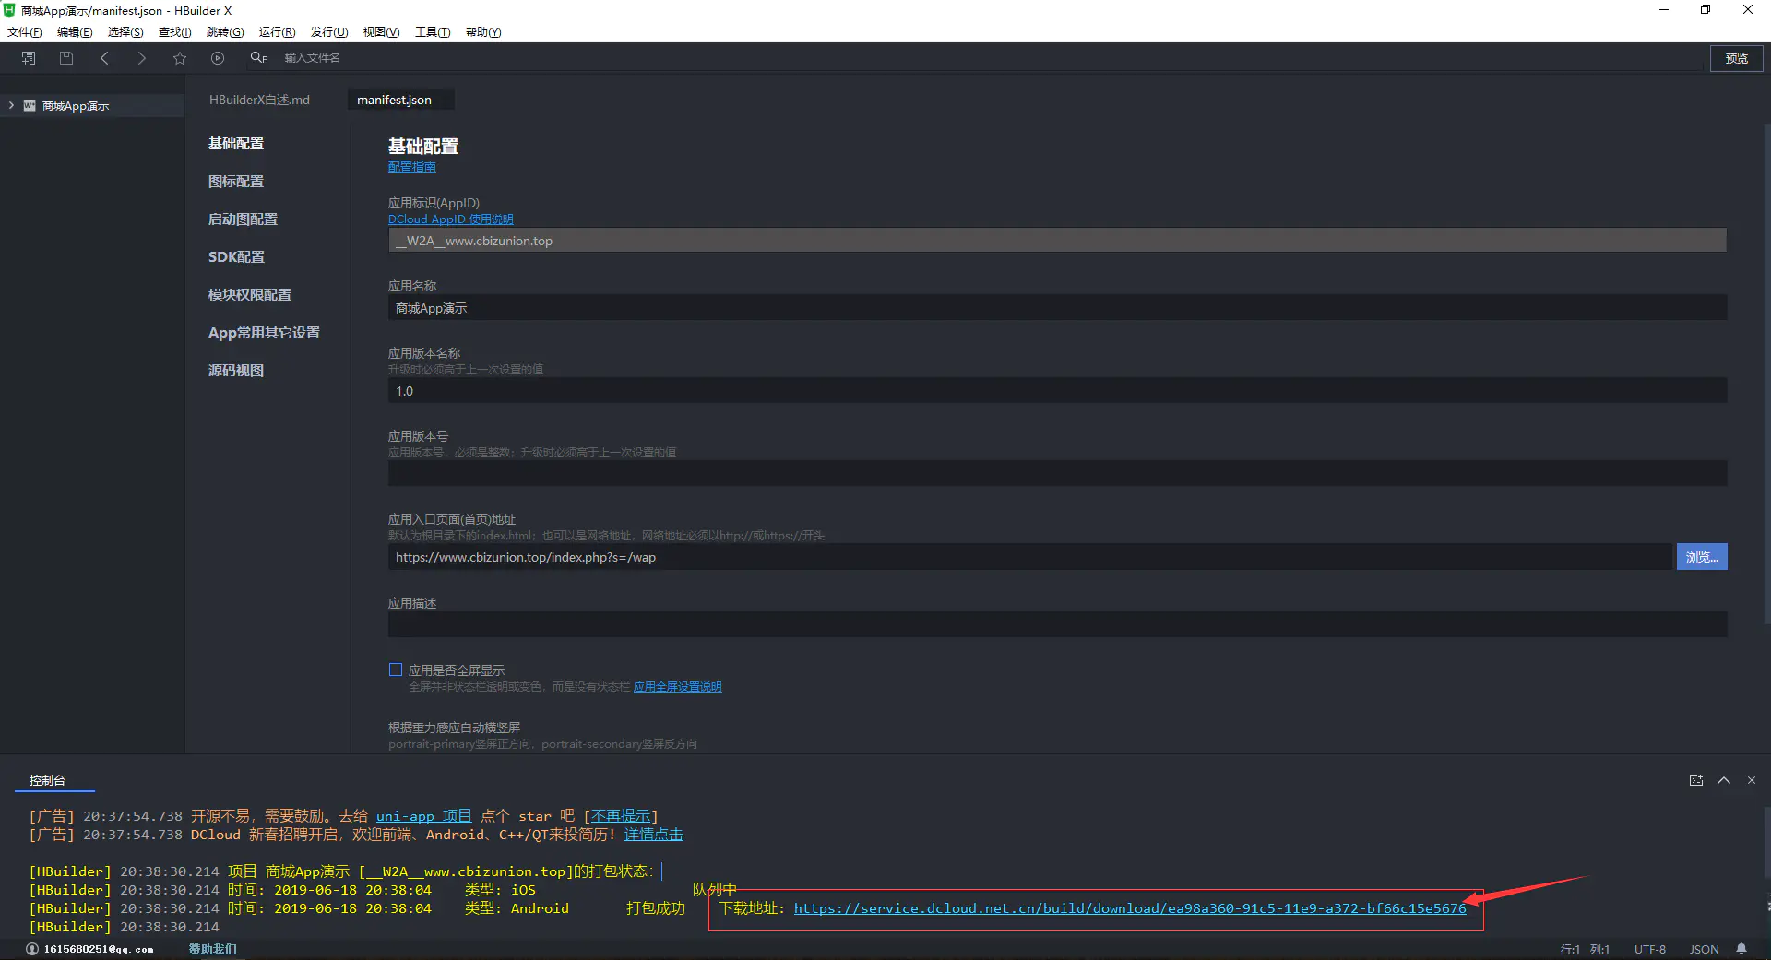Click the file search magnifier icon
The image size is (1771, 960).
pyautogui.click(x=258, y=58)
